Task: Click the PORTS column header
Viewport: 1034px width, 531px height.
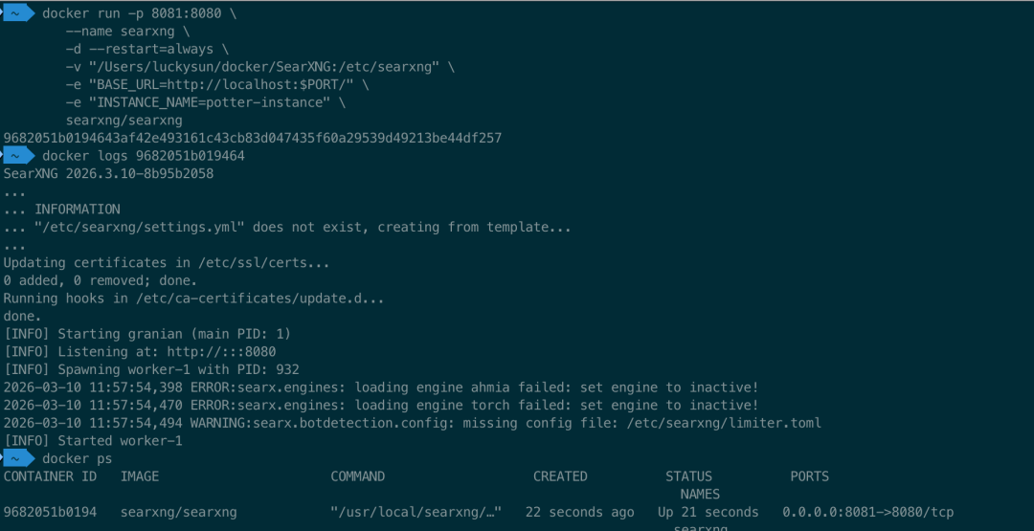Action: [x=809, y=476]
